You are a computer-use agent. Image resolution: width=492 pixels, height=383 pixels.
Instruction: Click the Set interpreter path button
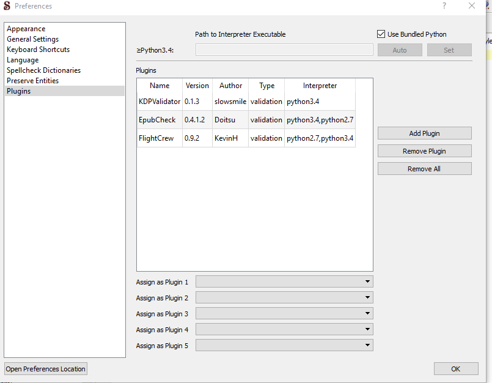click(449, 50)
